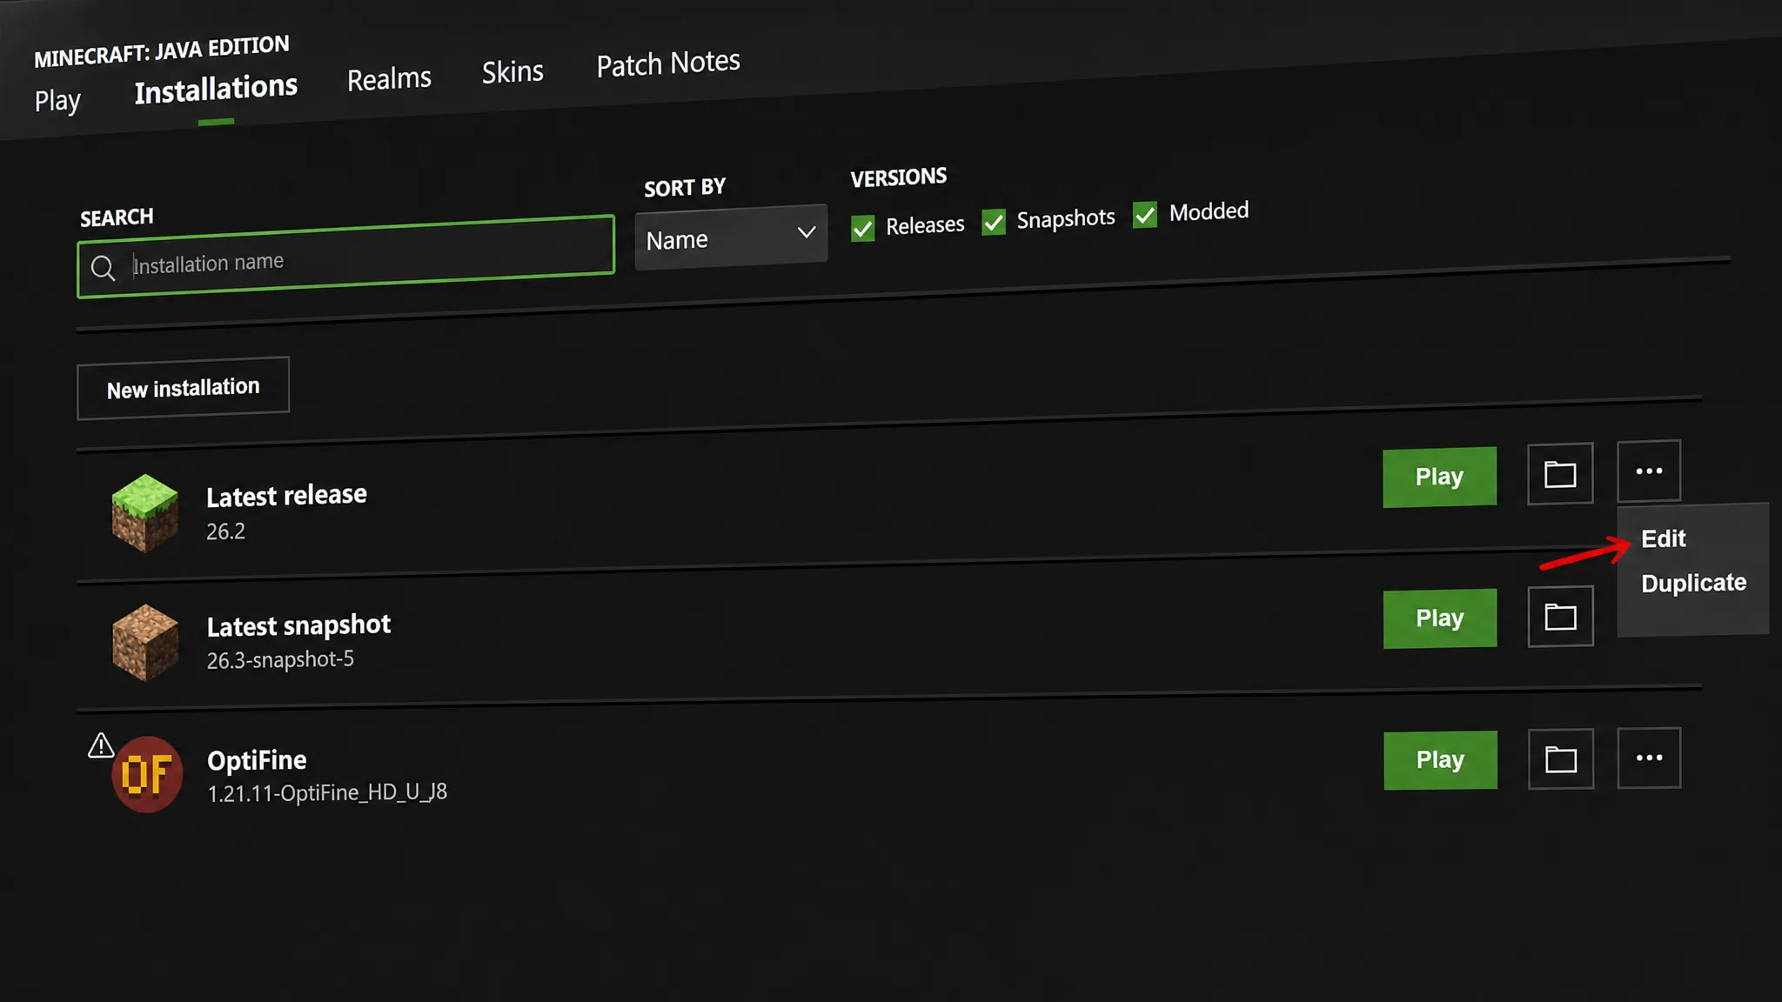Select the Installations tab
The width and height of the screenshot is (1782, 1002).
click(216, 89)
